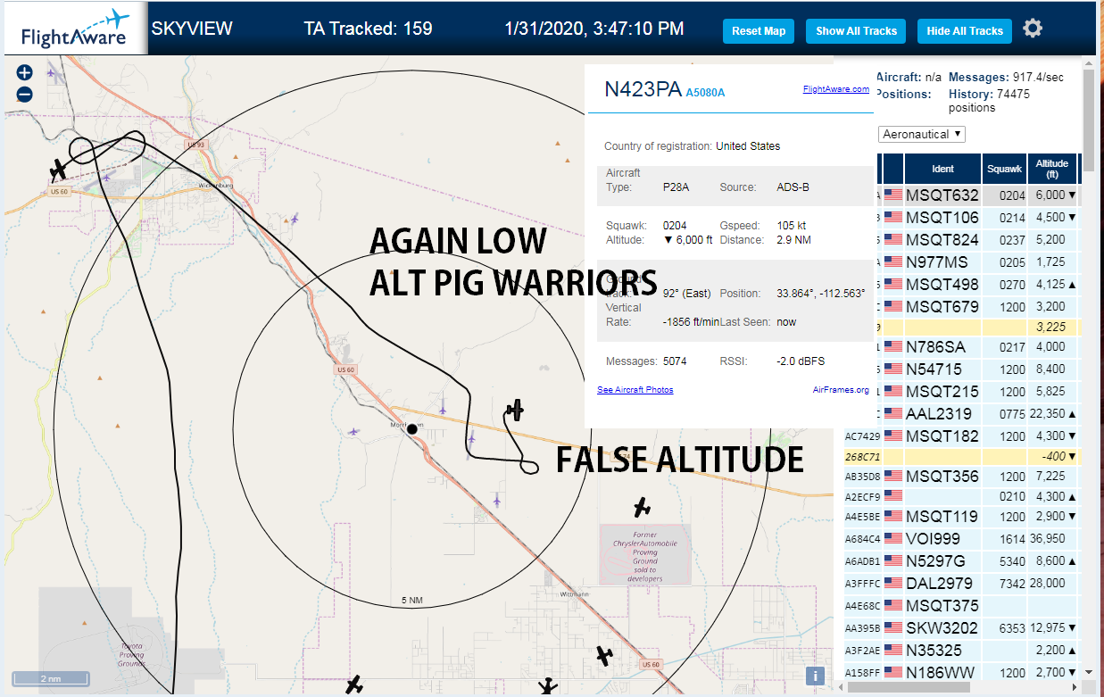
Task: Click the TA Tracked: 159 counter
Action: (368, 29)
